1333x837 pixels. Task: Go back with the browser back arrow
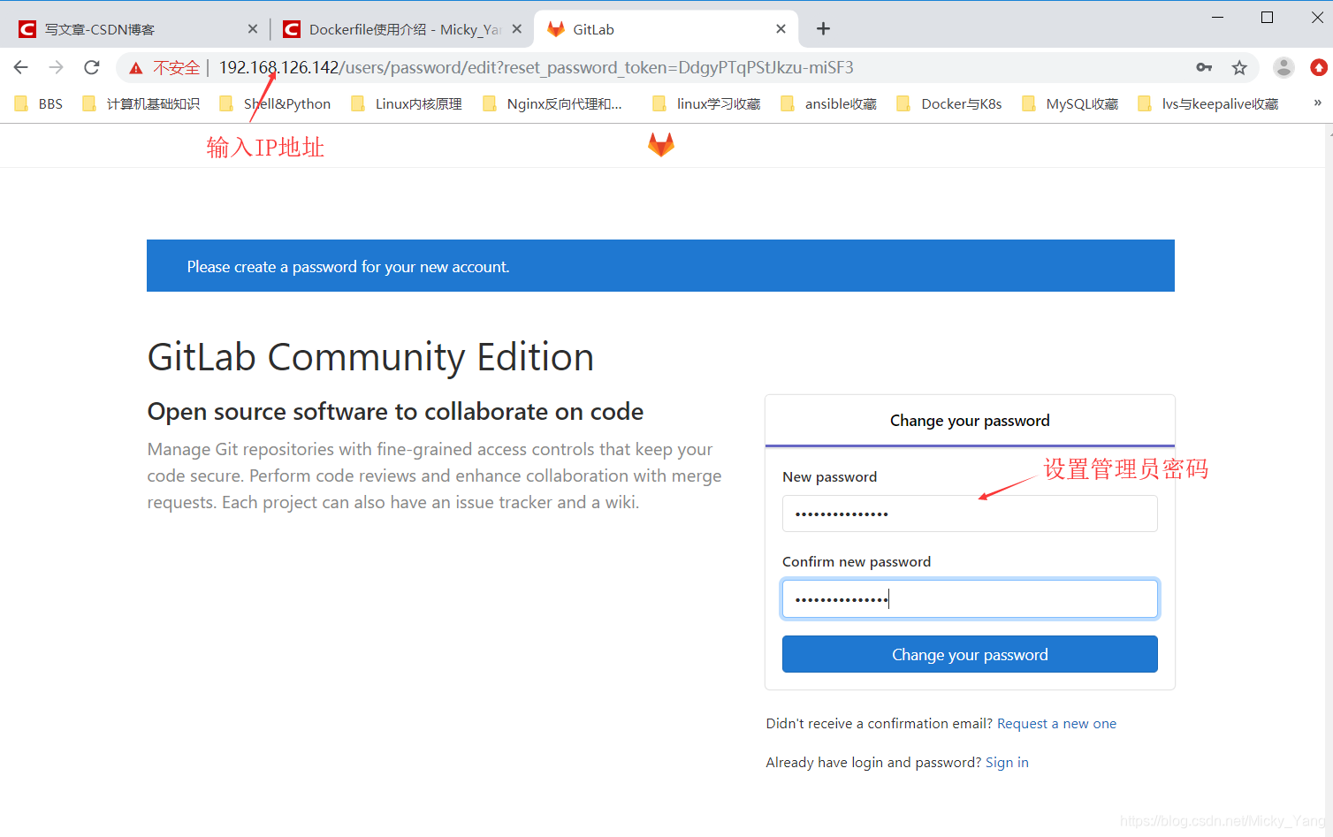(x=21, y=67)
